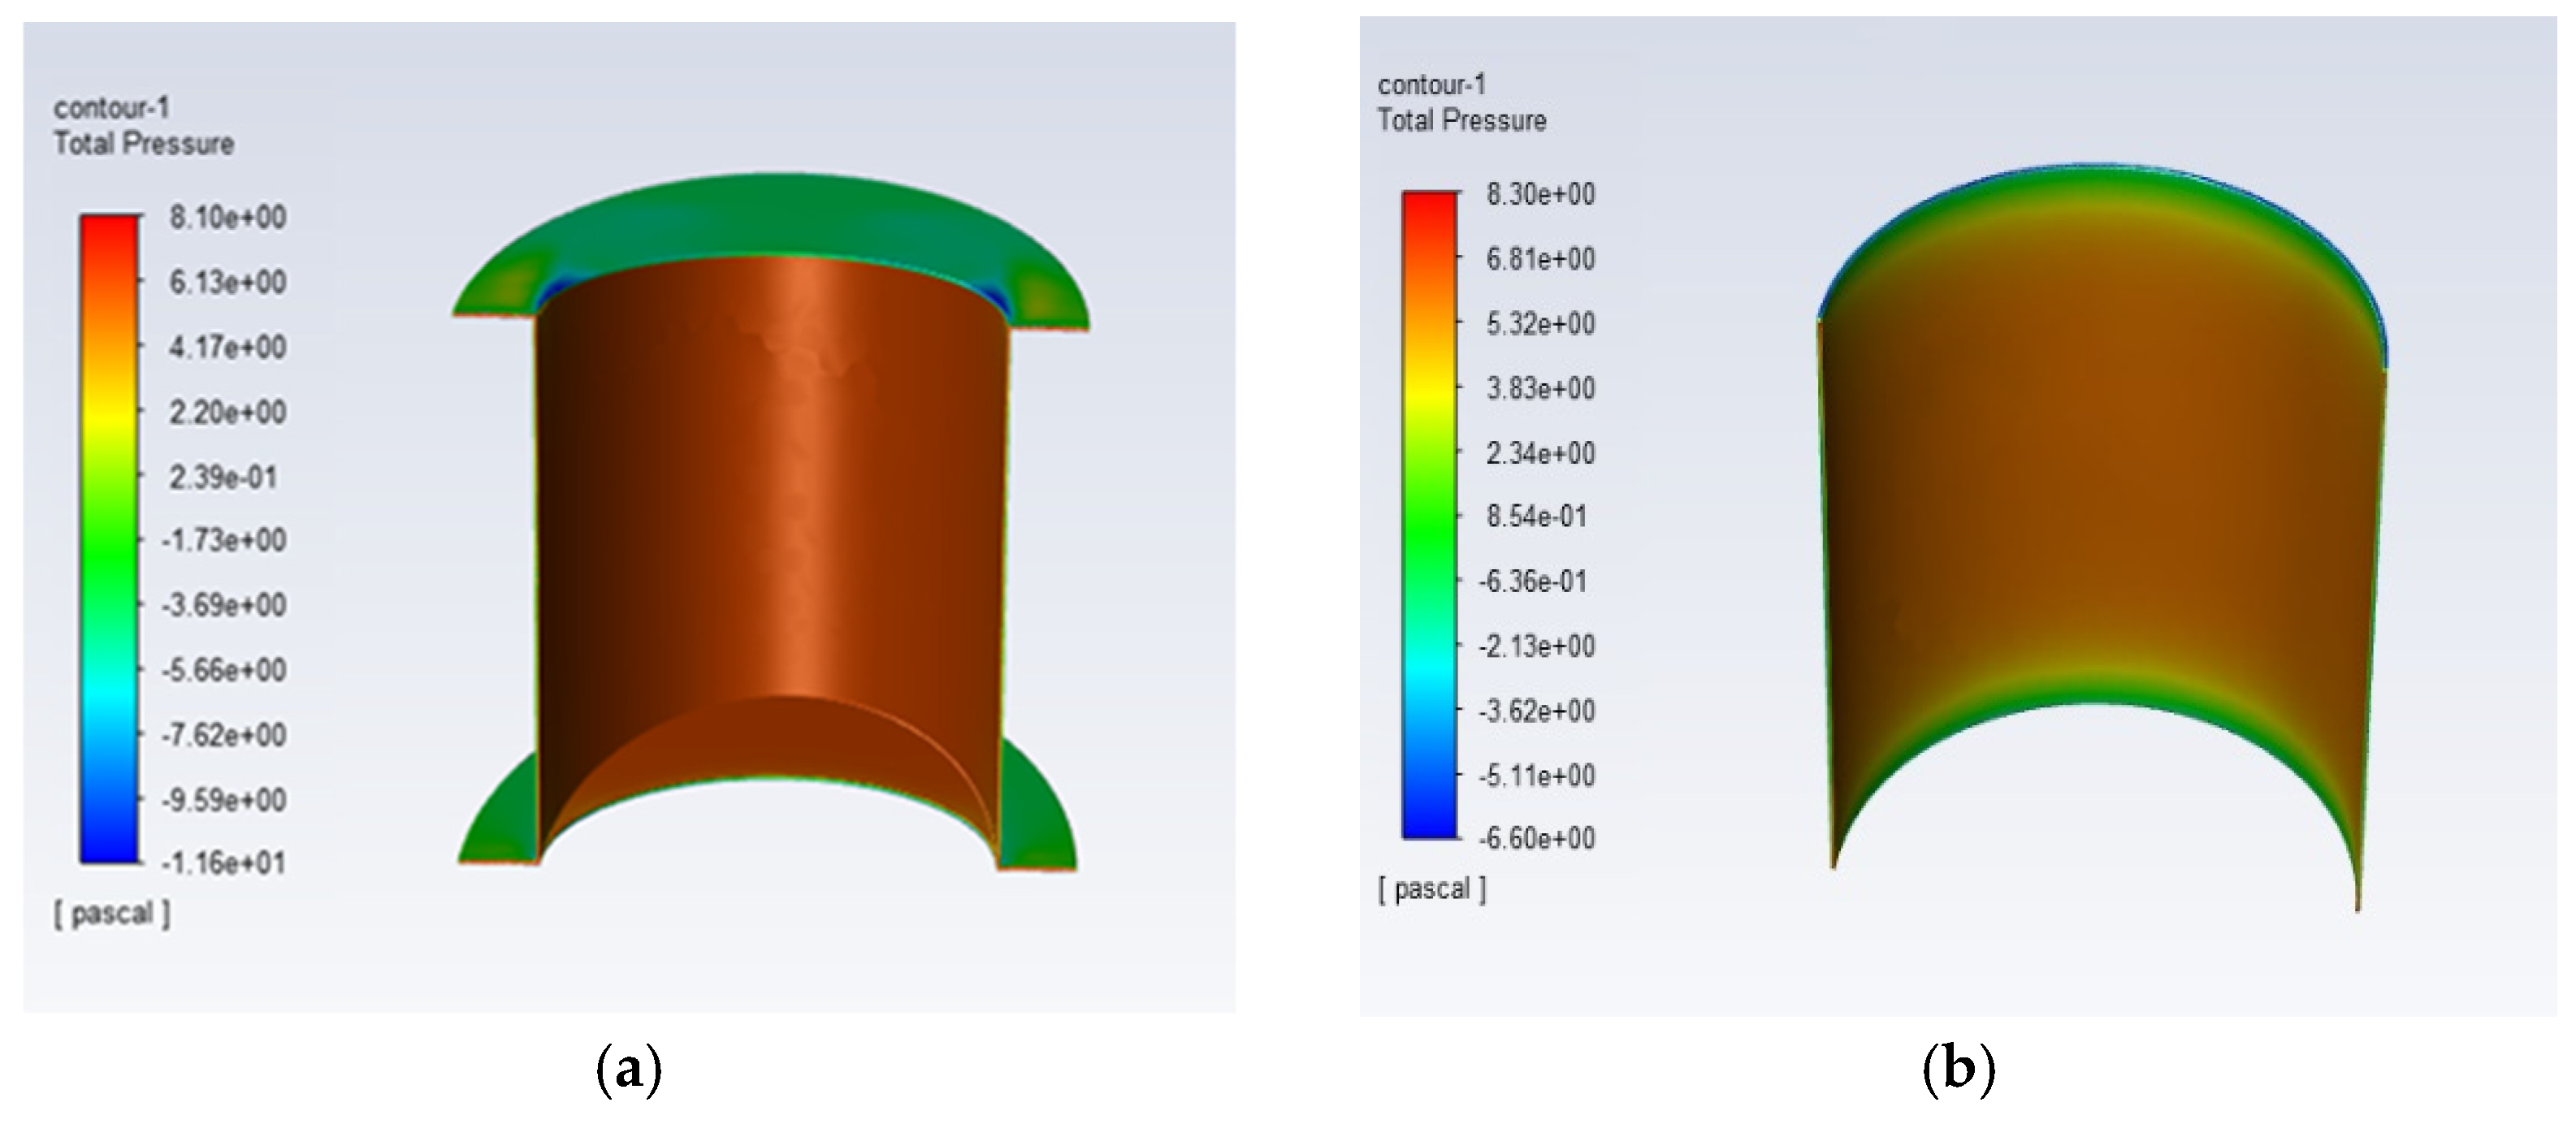Image resolution: width=2576 pixels, height=1124 pixels.
Task: Click the green band of right colorbar
Action: point(1429,530)
